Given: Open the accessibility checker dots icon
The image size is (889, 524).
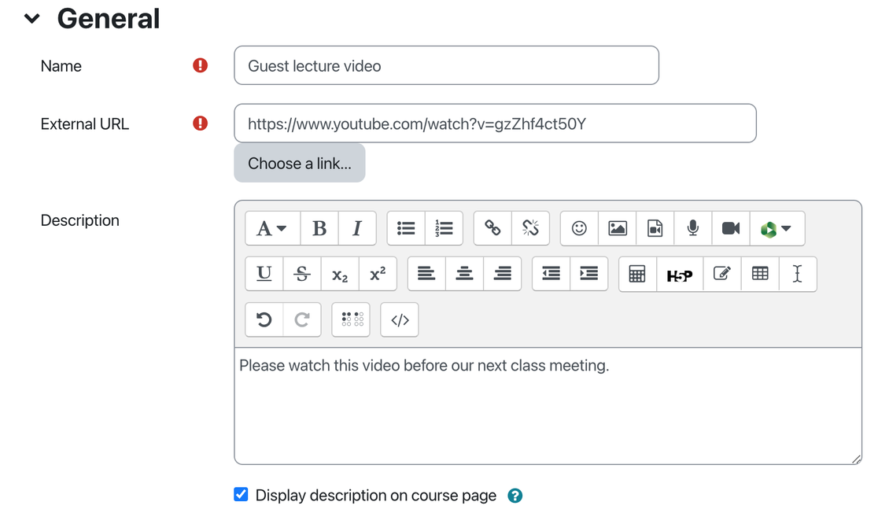Looking at the screenshot, I should click(x=351, y=320).
